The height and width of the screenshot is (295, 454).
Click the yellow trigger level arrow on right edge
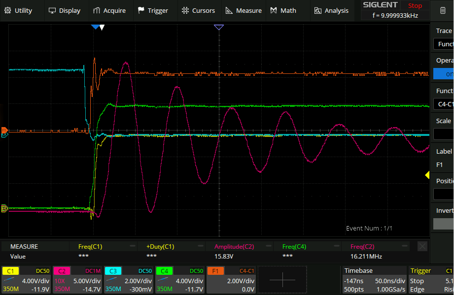pos(427,175)
